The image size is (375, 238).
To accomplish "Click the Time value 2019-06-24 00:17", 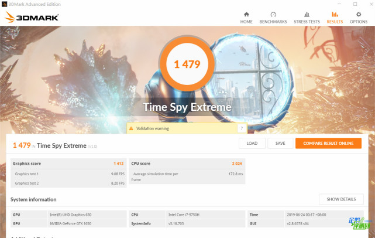I will [307, 215].
